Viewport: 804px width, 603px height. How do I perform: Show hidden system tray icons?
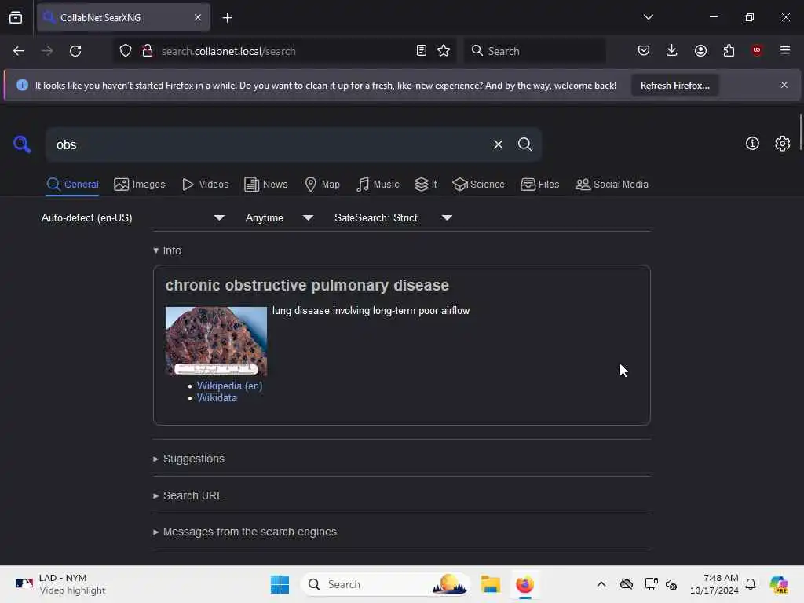click(x=601, y=584)
